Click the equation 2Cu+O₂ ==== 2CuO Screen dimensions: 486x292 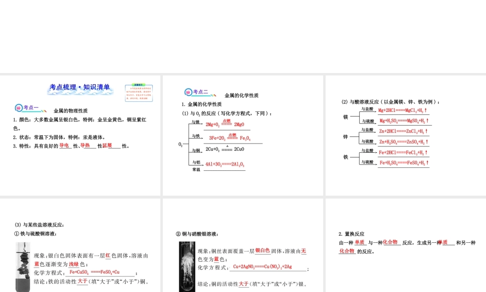[225, 148]
